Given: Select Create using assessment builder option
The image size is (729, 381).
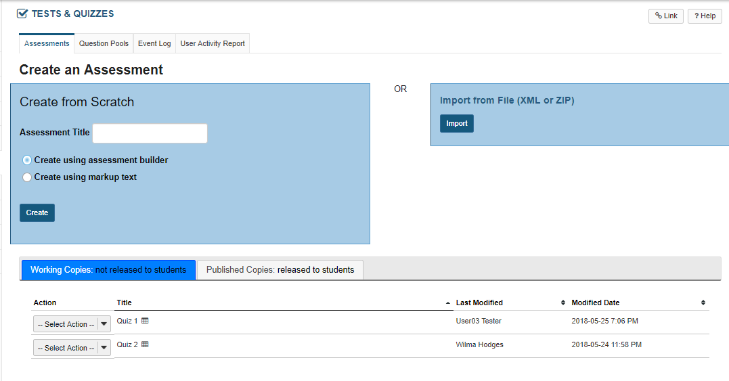Looking at the screenshot, I should (x=27, y=160).
